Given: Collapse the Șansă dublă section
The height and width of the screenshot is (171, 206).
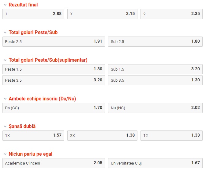Looking at the screenshot, I should point(5,126).
